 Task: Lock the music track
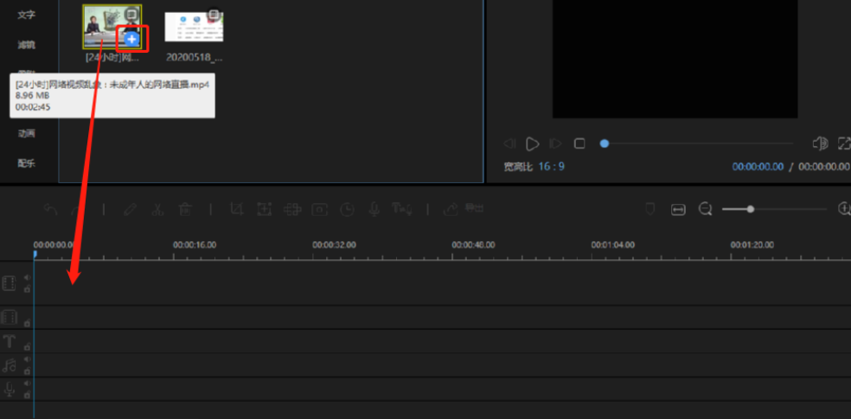tap(27, 371)
